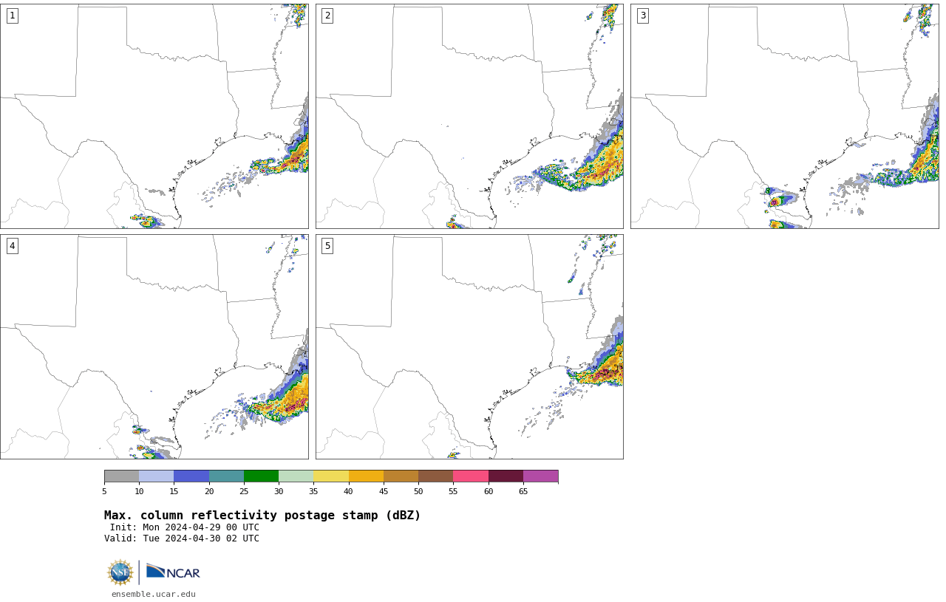946x602 pixels.
Task: Open ensemble member 5 reflectivity map
Action: 469,346
